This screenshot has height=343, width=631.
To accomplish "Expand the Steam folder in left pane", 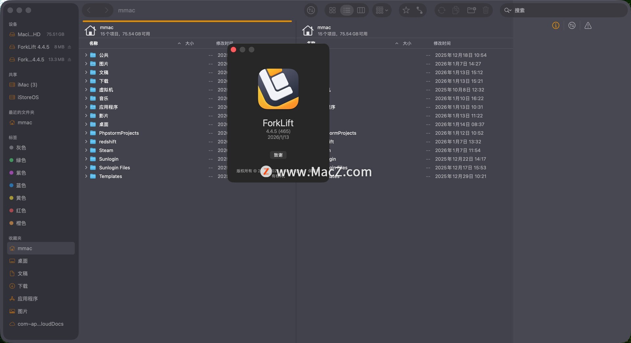I will [86, 150].
